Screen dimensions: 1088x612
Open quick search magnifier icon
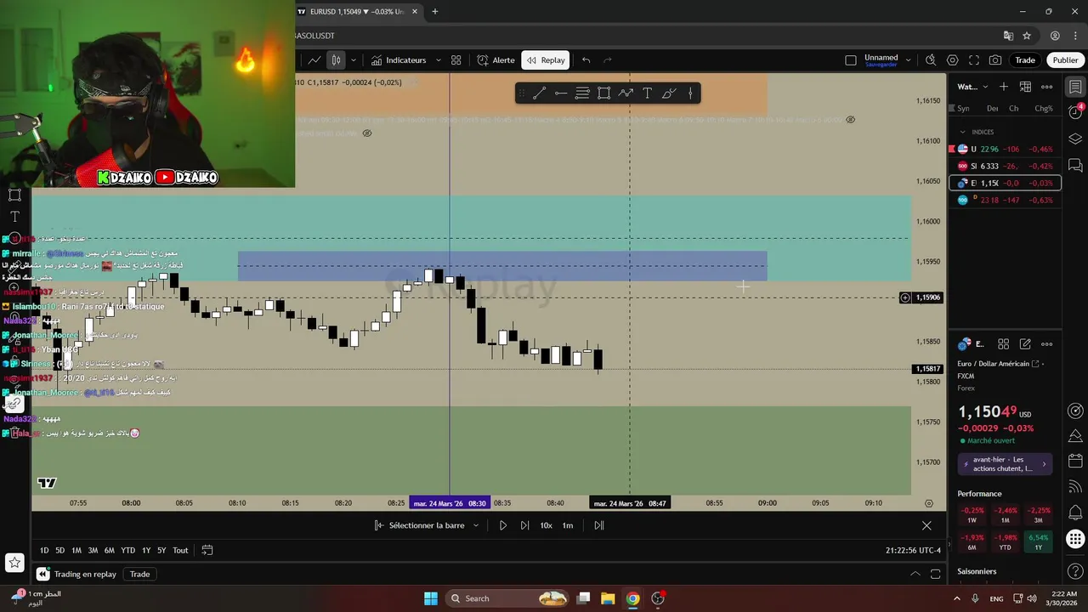[931, 60]
